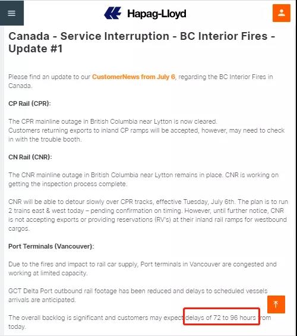The image size is (297, 336).
Task: Click the GCT Delta Port rail footage paragraph
Action: [x=138, y=296]
